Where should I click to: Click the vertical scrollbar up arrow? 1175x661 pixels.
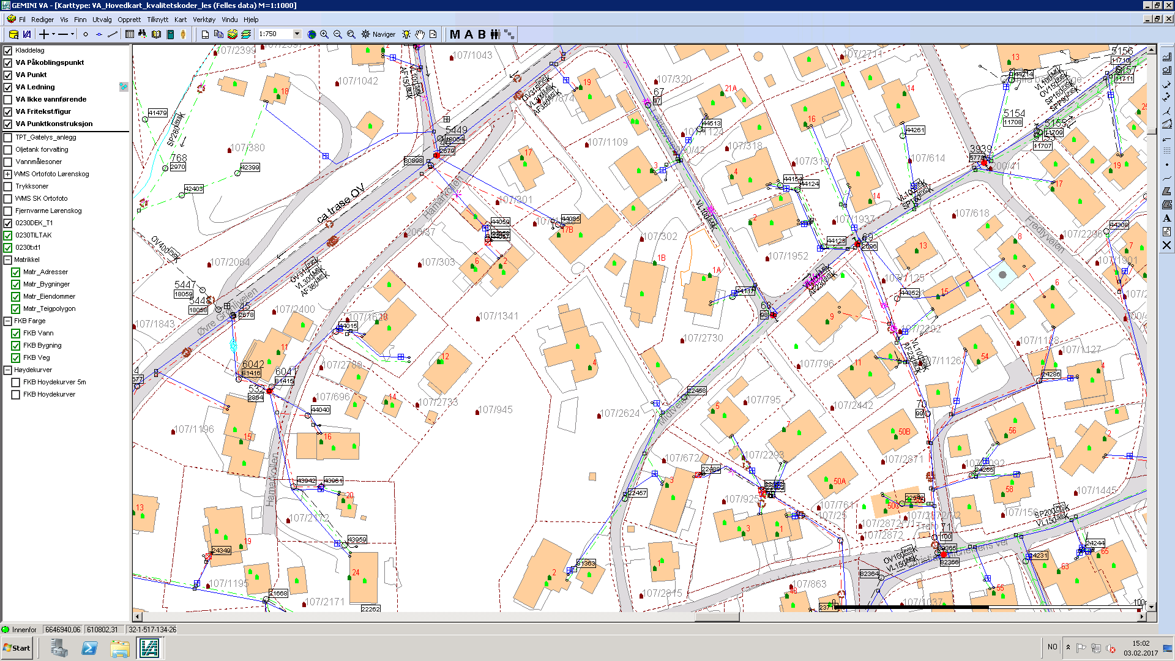click(x=1152, y=50)
